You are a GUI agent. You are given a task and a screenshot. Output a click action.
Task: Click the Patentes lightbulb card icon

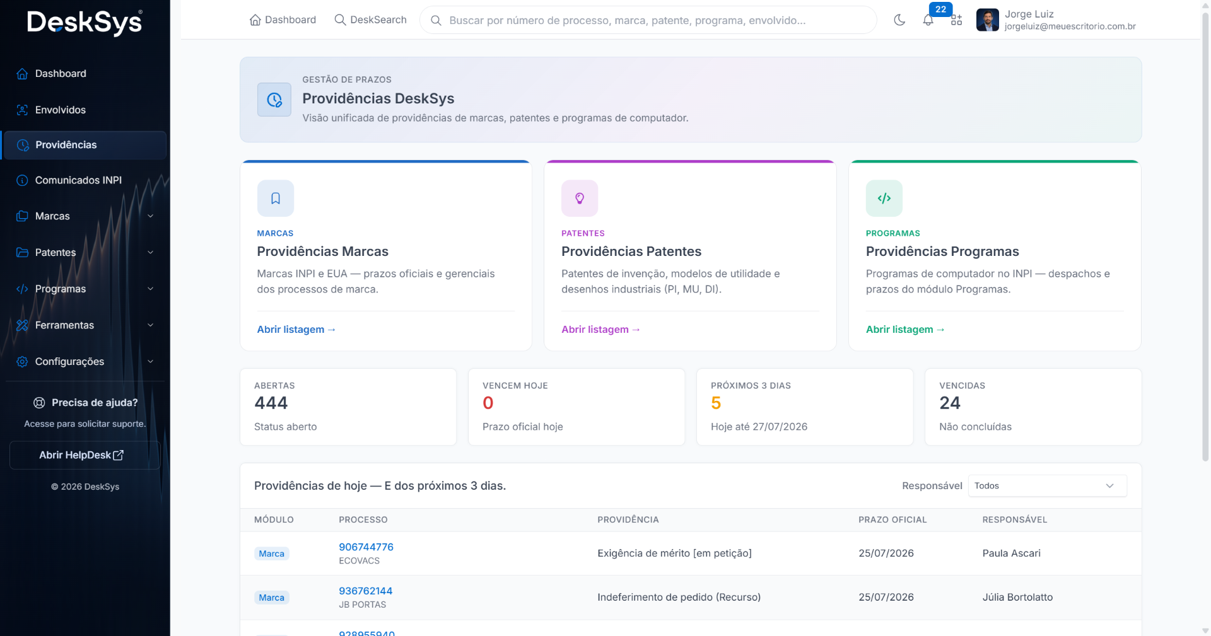point(580,199)
